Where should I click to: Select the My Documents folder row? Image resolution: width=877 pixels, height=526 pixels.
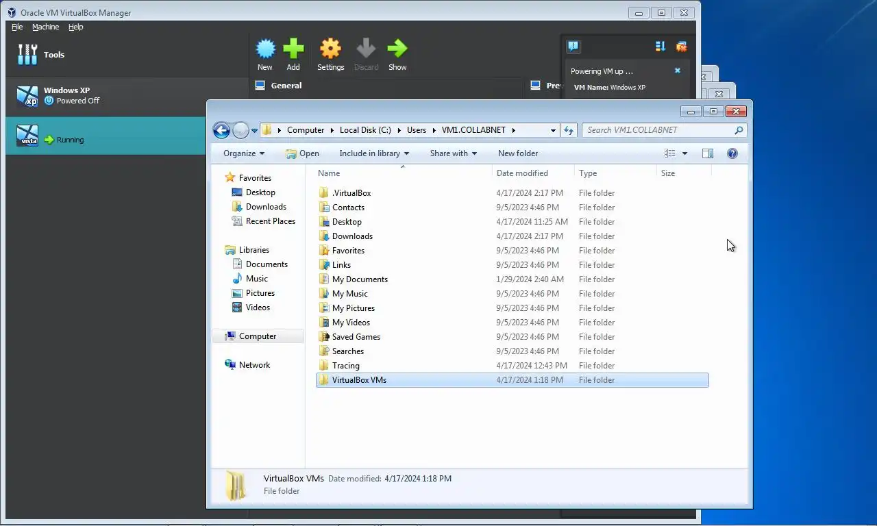(512, 279)
